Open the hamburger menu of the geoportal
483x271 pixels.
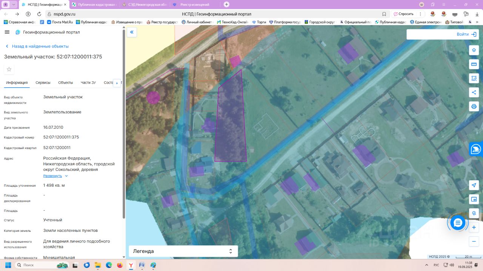(7, 32)
